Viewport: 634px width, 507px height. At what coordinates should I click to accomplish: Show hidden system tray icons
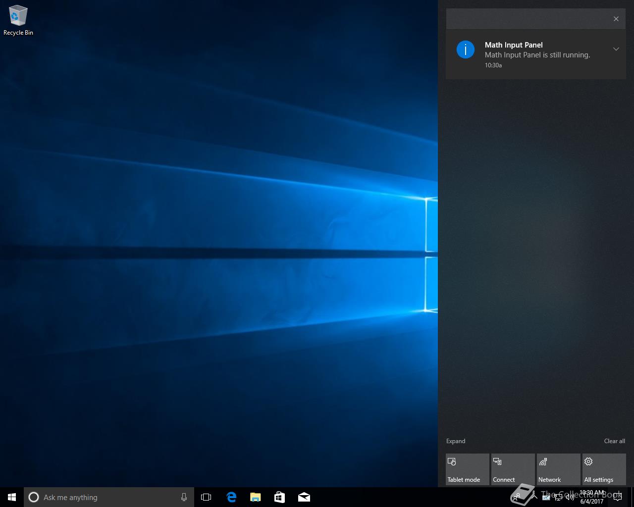[534, 497]
